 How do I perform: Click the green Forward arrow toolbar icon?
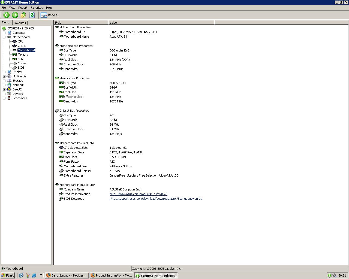click(x=15, y=15)
